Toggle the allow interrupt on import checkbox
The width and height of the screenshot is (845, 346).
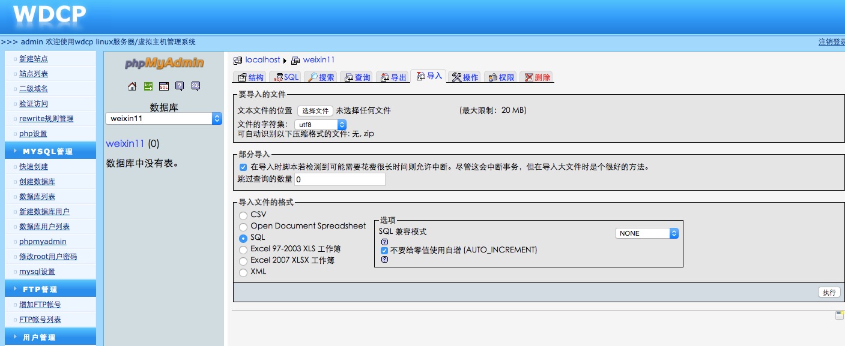(x=243, y=167)
